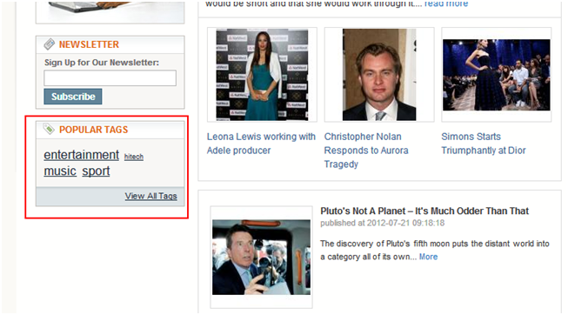Viewport: 568px width, 315px height.
Task: Open the Pluto article headline
Action: pyautogui.click(x=424, y=211)
